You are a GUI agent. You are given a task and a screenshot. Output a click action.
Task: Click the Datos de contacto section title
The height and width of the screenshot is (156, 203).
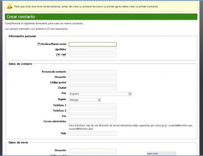(20, 64)
